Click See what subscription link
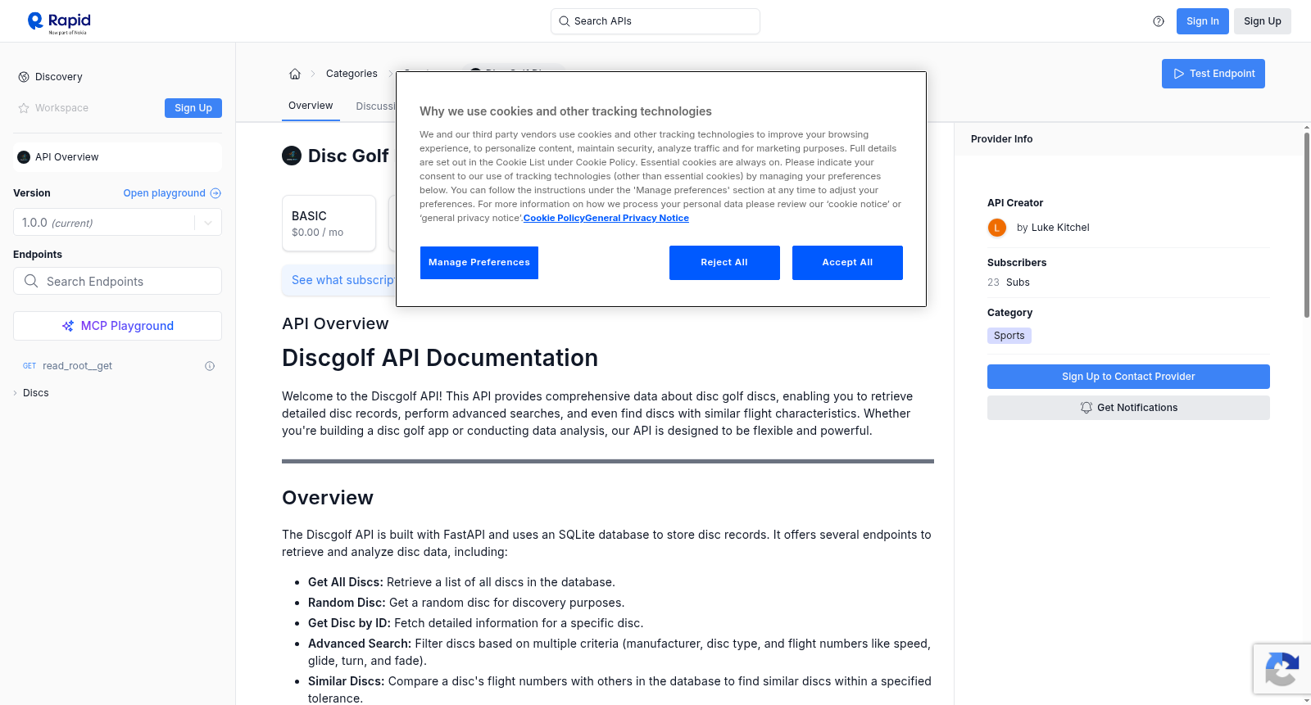This screenshot has width=1311, height=705. [x=343, y=280]
